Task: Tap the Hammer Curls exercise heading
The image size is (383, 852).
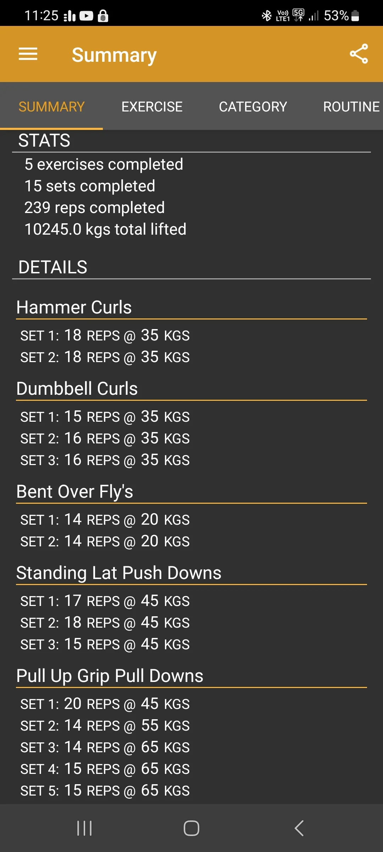Action: [74, 307]
